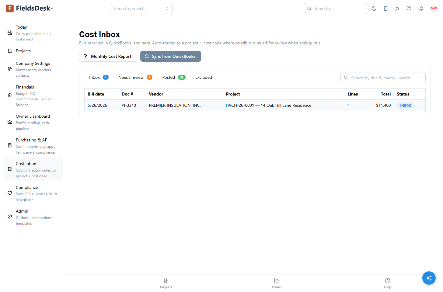Open notifications bell icon
This screenshot has height=292, width=443.
point(421,9)
